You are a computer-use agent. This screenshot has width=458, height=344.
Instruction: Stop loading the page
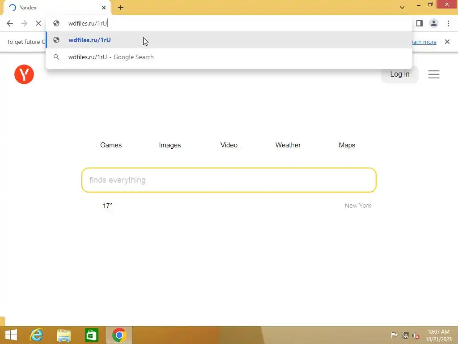(x=38, y=23)
